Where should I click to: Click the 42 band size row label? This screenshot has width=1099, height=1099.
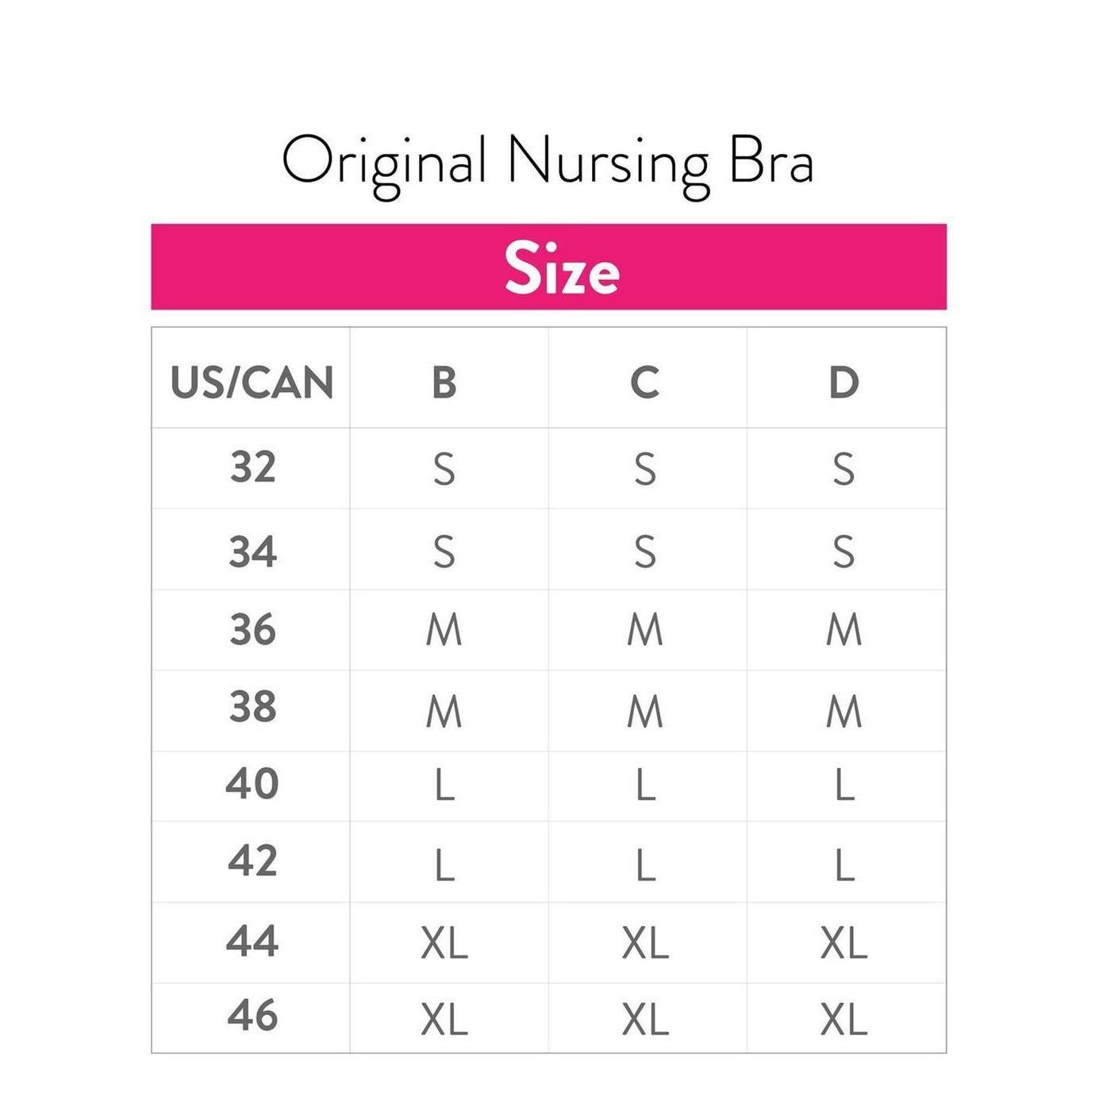[x=252, y=861]
